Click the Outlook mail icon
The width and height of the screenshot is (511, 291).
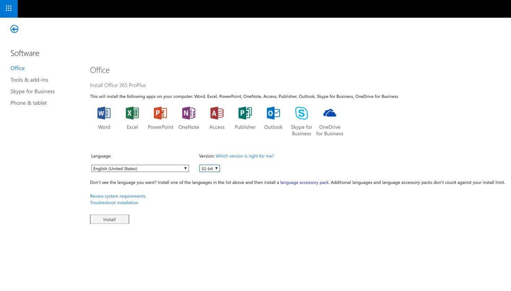(x=273, y=113)
